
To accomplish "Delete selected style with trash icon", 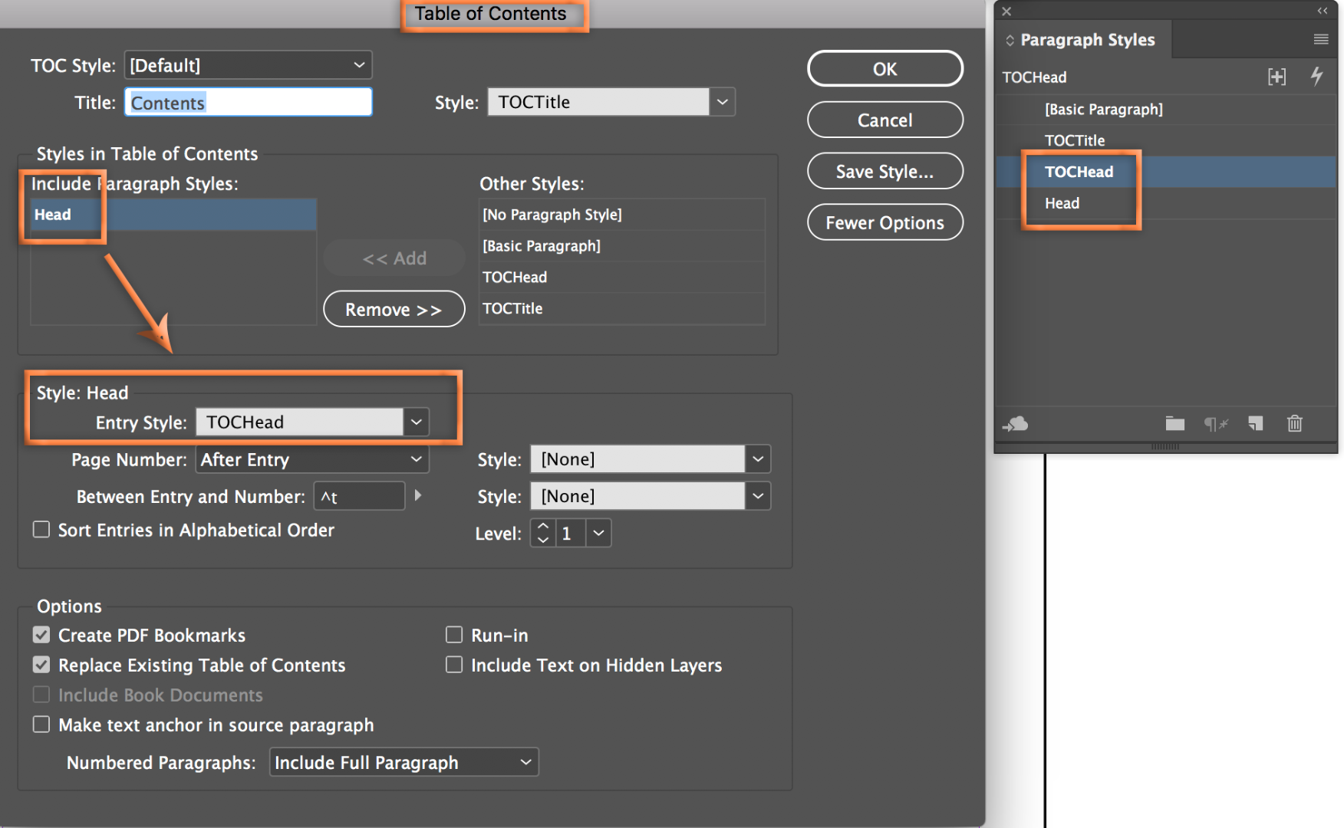I will coord(1295,423).
